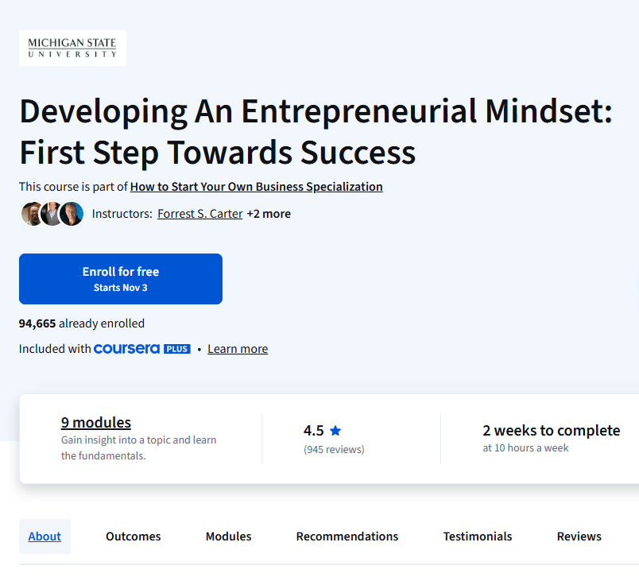
Task: Click the Michigan State University logo
Action: [72, 48]
